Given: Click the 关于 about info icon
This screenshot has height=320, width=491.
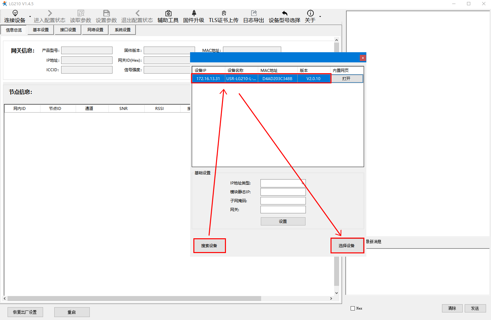Looking at the screenshot, I should 310,13.
